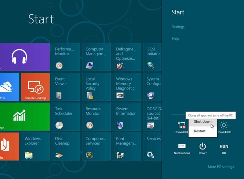
Task: Click the "Local Security Policy" label
Action: point(93,84)
